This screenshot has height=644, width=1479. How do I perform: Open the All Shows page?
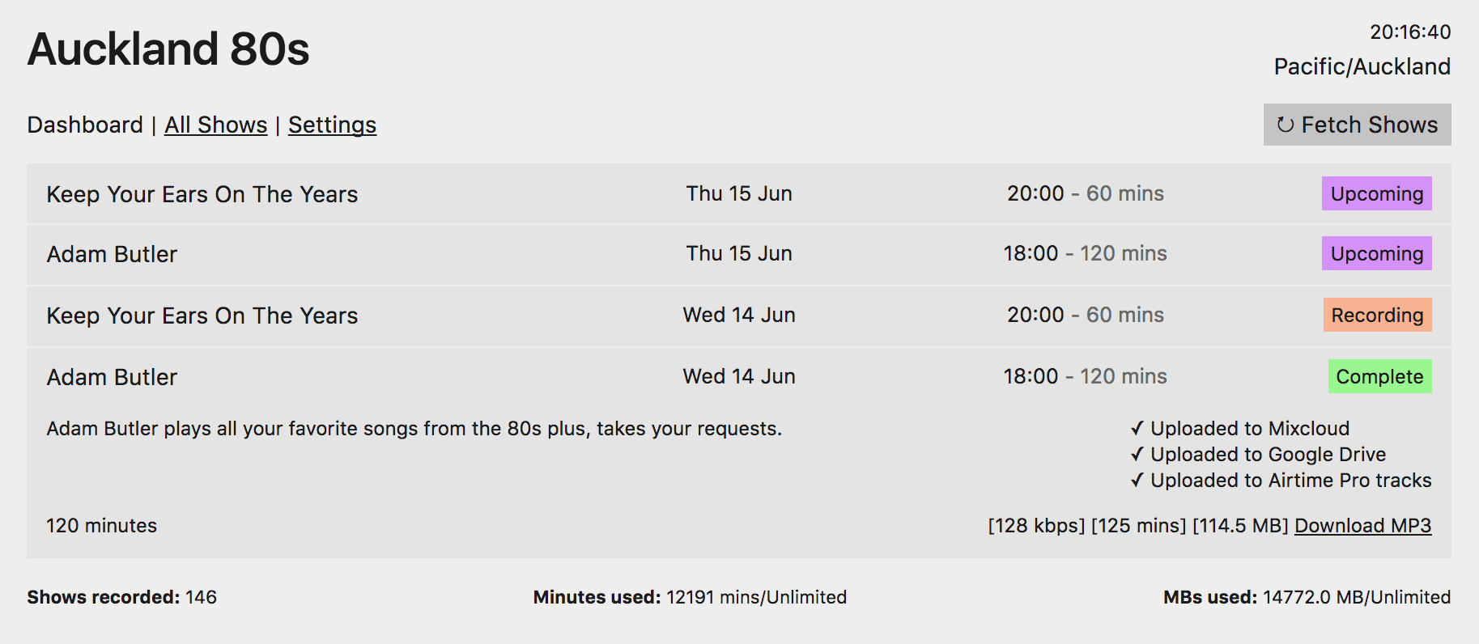(x=215, y=125)
